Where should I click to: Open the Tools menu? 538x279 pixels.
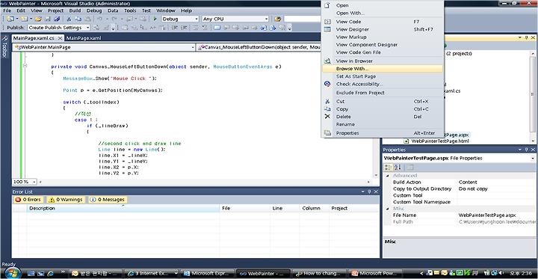[130, 10]
